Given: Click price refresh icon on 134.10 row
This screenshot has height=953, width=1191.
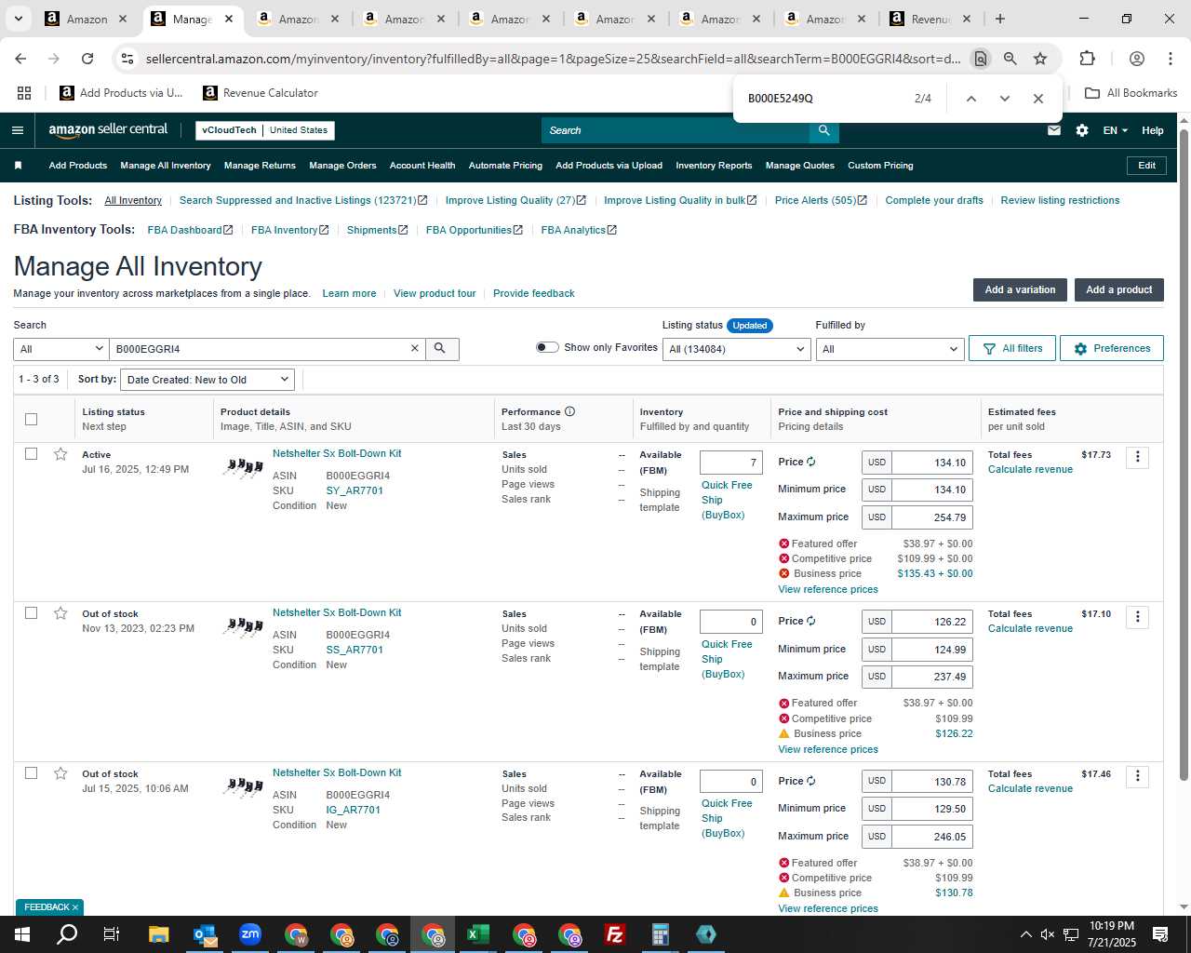Looking at the screenshot, I should point(811,462).
